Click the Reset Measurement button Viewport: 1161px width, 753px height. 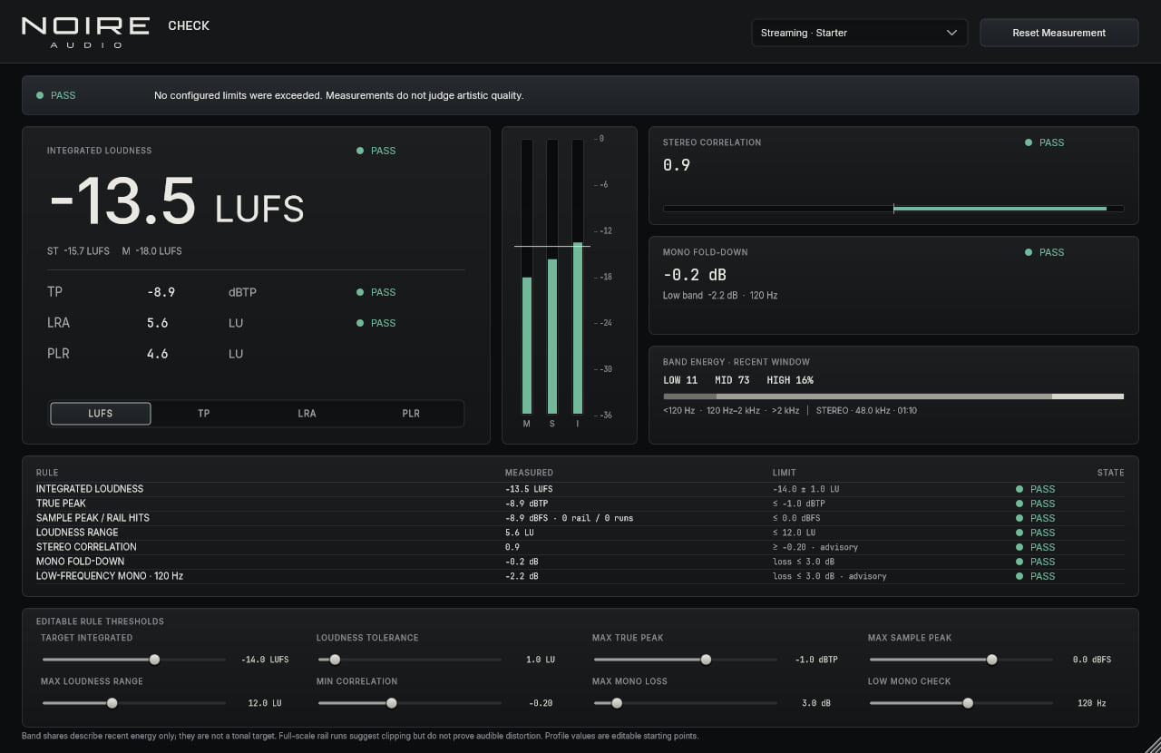click(x=1059, y=33)
